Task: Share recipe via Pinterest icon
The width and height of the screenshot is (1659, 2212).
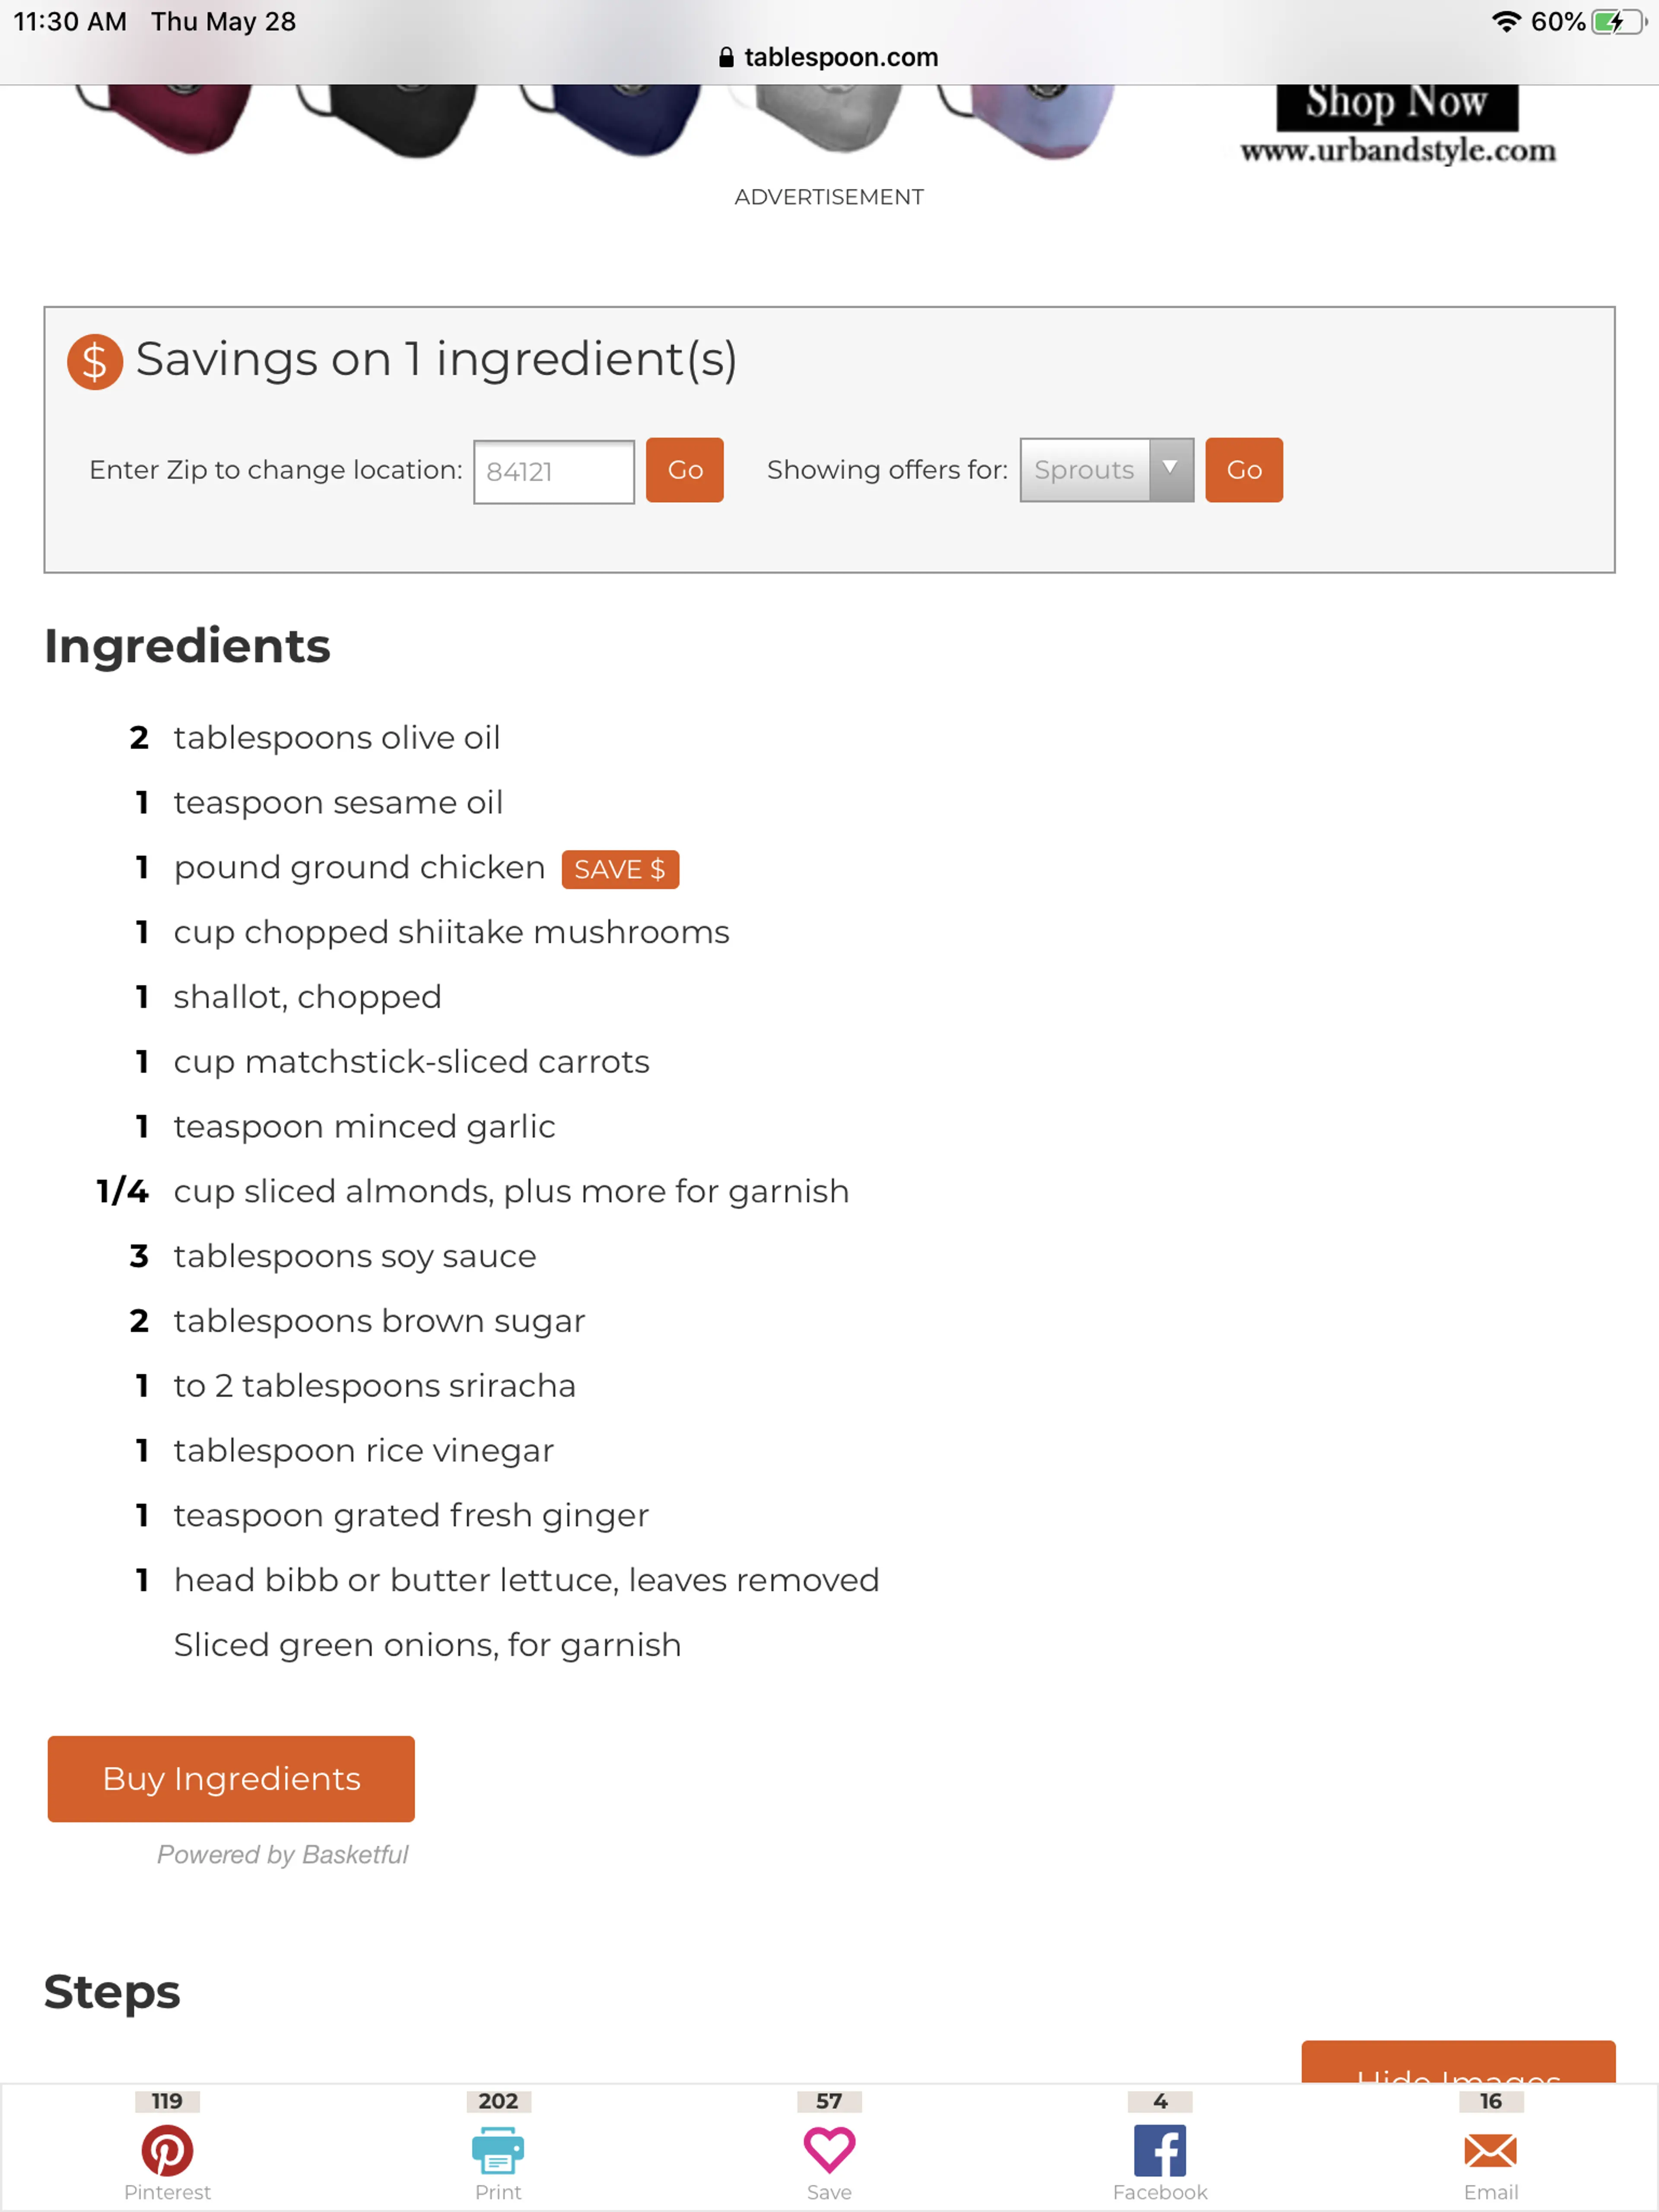Action: 167,2150
